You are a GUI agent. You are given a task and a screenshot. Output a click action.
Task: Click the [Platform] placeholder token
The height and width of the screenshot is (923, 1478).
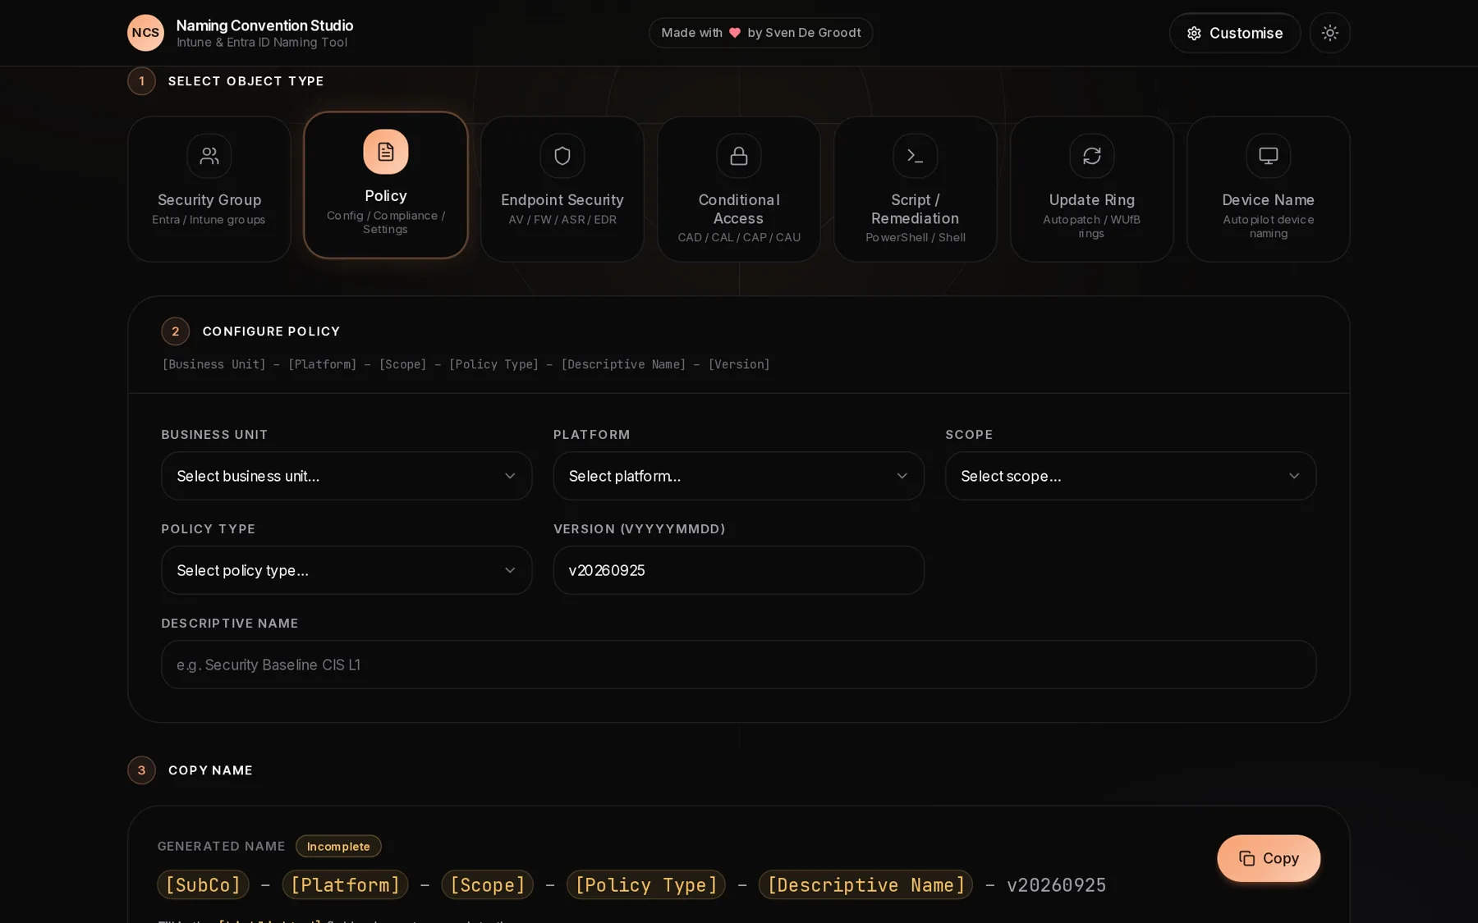[x=345, y=884]
